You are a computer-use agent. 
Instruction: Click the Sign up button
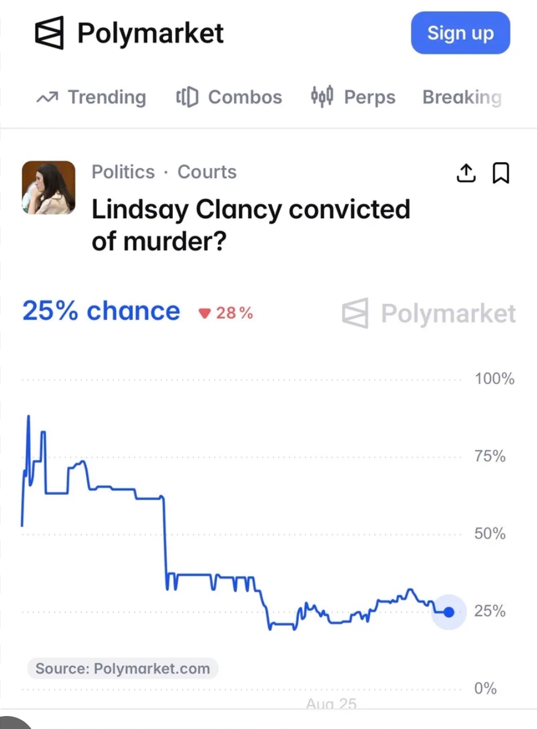click(x=460, y=33)
